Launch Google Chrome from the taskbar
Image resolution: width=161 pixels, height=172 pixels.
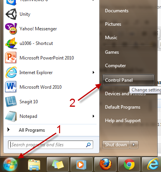pos(129,164)
